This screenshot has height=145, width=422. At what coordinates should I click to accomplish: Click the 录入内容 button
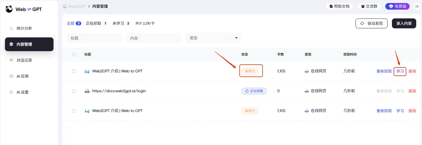(x=404, y=23)
